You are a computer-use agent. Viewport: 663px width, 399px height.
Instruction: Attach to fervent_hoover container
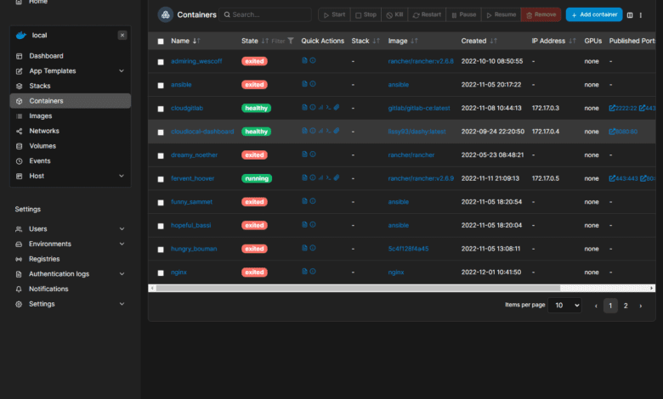(336, 177)
